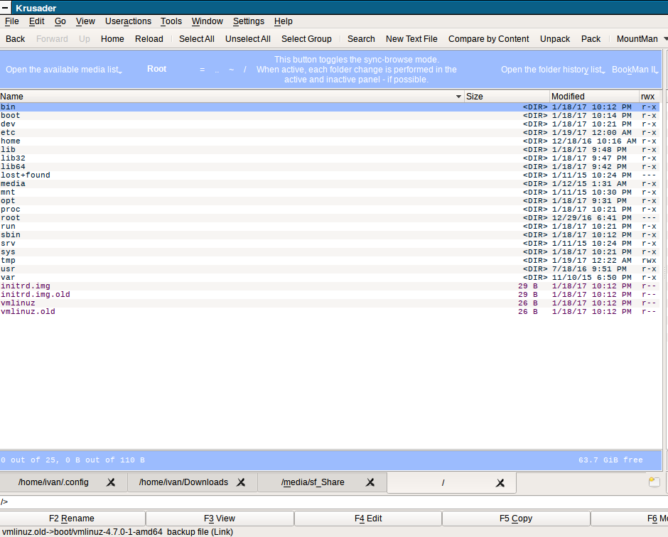Viewport: 668px width, 537px height.
Task: Open the BookMan II bookmarks dropdown
Action: pyautogui.click(x=635, y=70)
